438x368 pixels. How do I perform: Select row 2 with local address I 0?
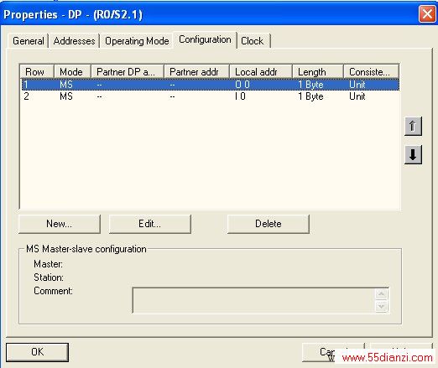tap(211, 96)
